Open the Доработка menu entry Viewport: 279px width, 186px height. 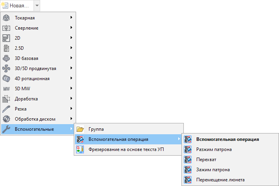pos(26,99)
